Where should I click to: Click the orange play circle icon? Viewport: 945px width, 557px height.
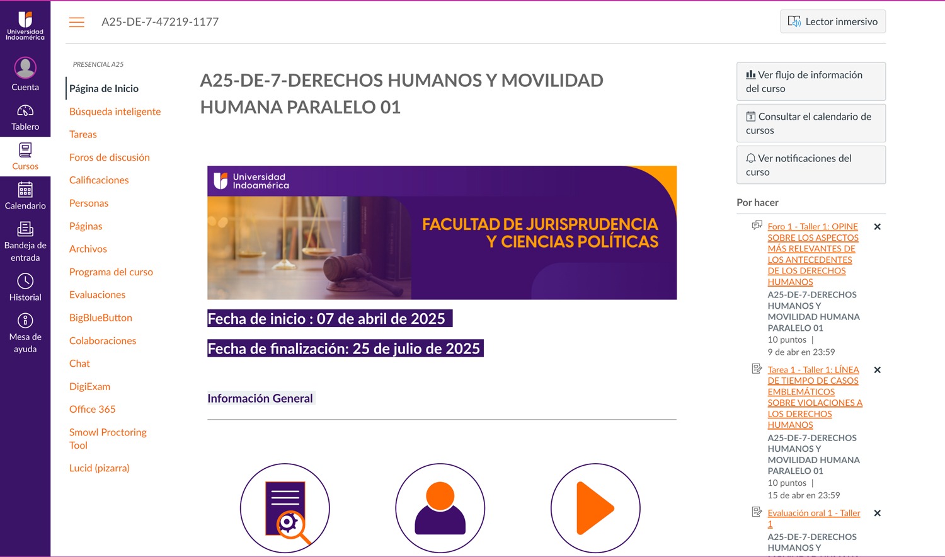coord(595,508)
